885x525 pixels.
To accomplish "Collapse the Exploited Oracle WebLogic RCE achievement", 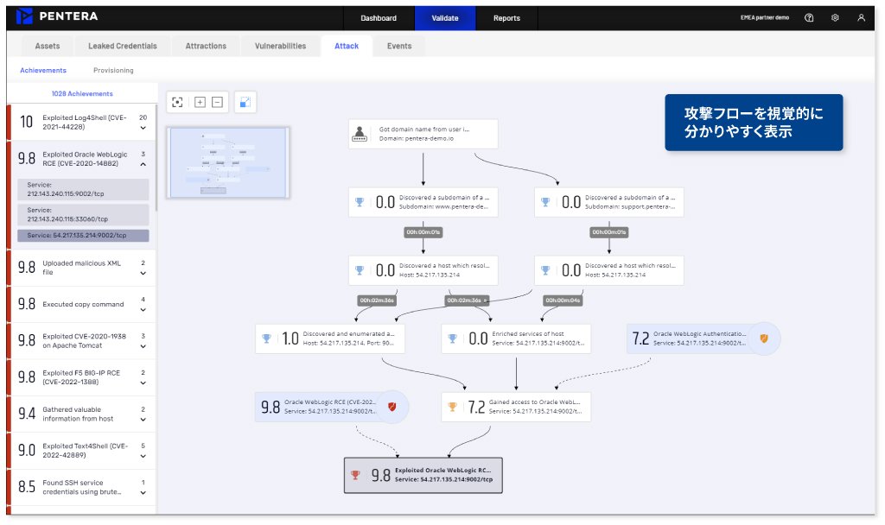I will tap(143, 165).
